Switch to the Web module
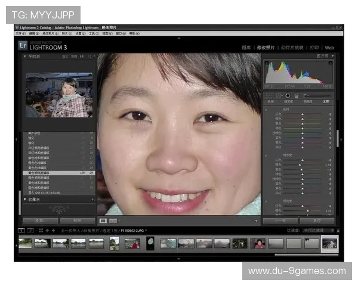 (329, 47)
